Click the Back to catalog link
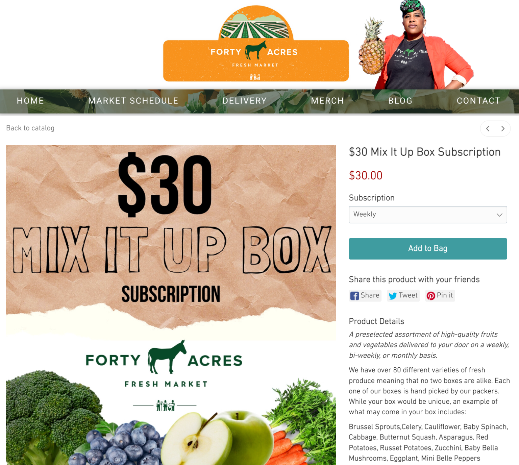Screen dimensions: 519x465 pyautogui.click(x=30, y=128)
